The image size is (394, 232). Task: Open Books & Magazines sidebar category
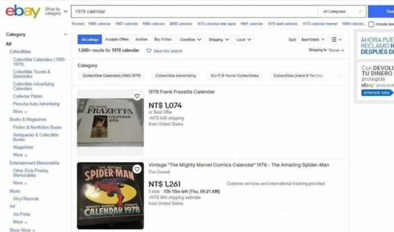coord(28,119)
